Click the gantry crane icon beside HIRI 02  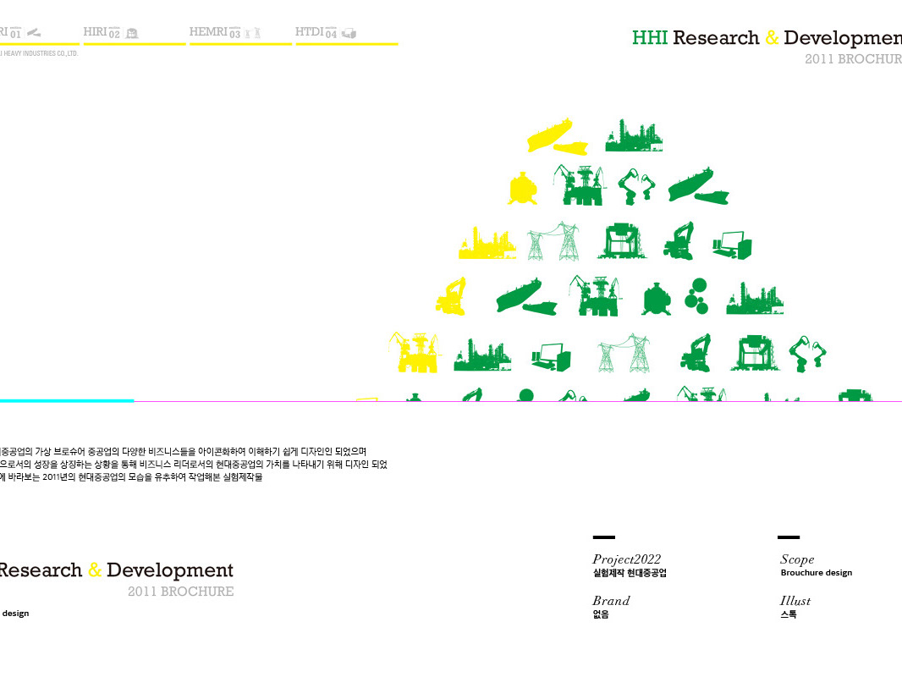click(132, 33)
